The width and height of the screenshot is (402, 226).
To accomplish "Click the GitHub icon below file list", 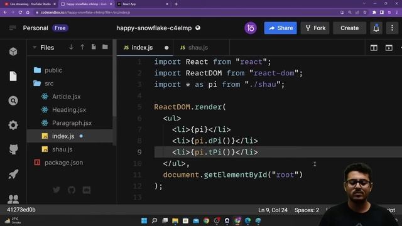I will click(x=72, y=190).
